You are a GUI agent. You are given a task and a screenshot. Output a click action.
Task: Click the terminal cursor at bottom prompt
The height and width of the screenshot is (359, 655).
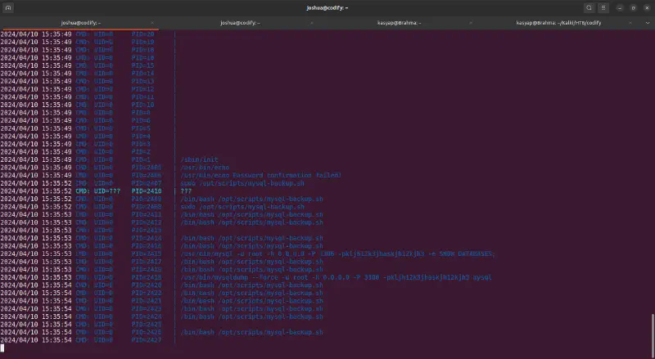click(x=2, y=348)
